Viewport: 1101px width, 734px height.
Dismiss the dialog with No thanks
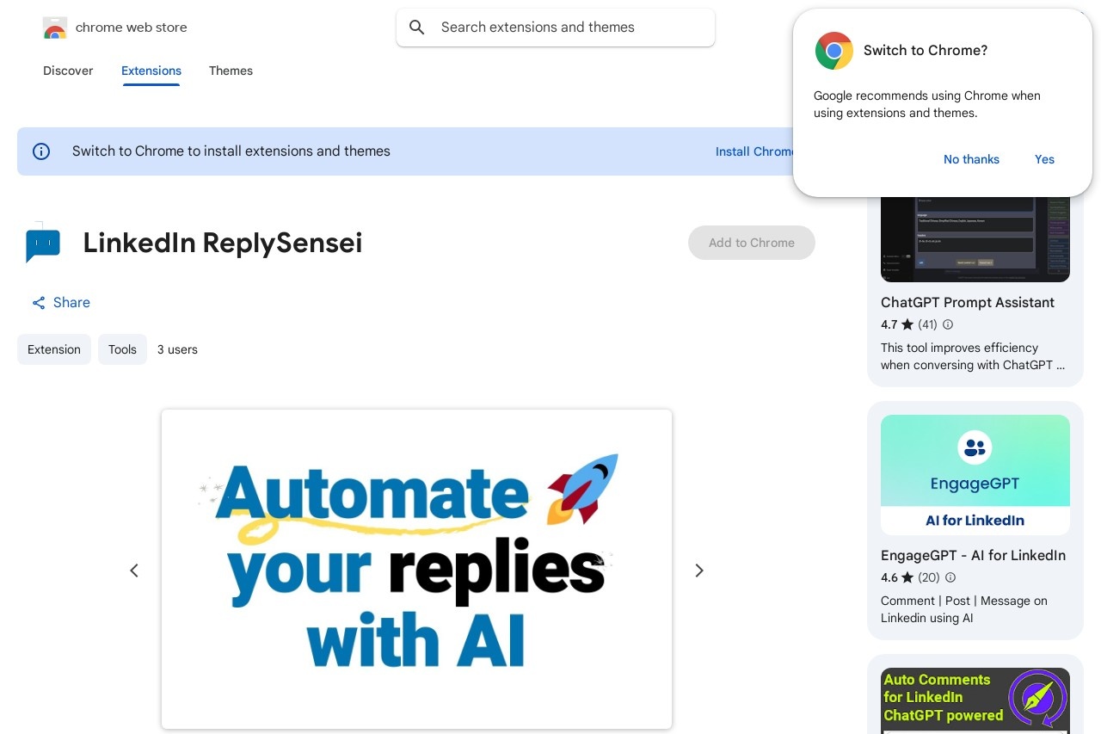tap(971, 159)
